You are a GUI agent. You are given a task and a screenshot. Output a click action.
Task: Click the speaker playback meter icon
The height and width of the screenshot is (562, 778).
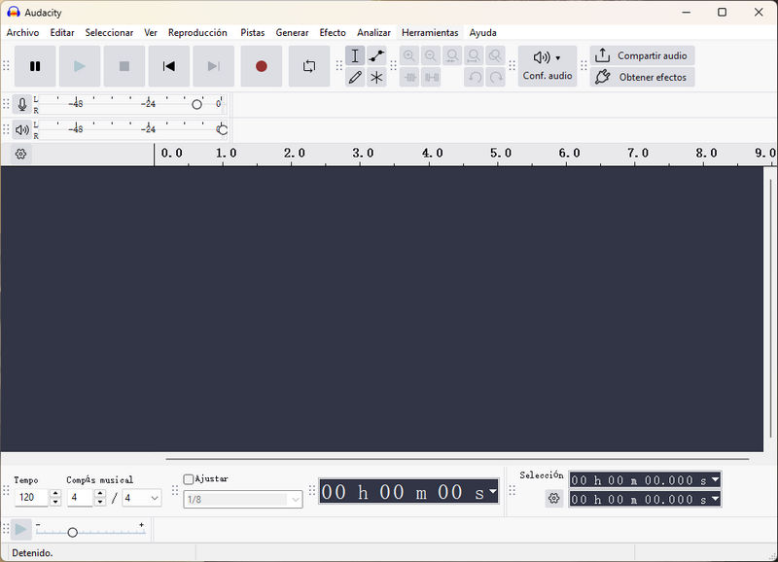click(x=21, y=130)
